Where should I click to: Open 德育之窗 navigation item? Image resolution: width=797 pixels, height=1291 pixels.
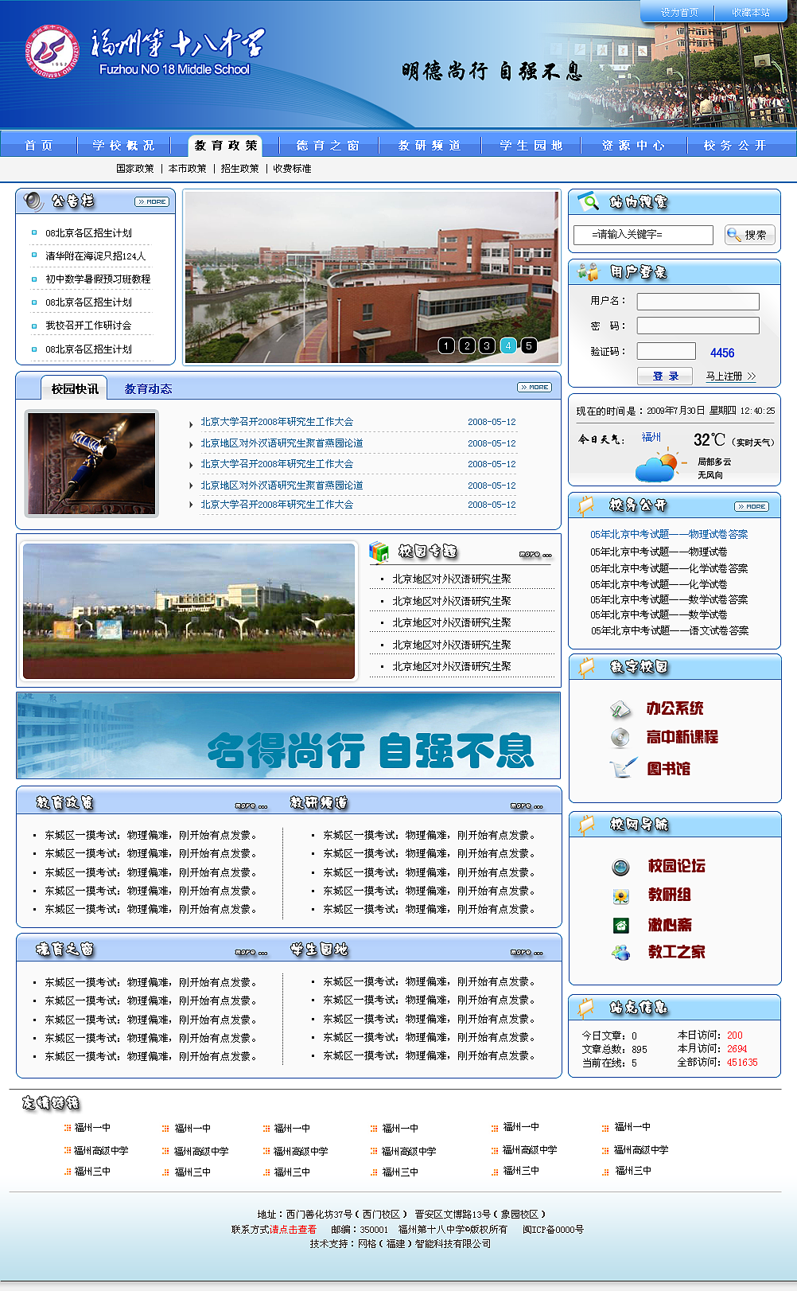(328, 146)
